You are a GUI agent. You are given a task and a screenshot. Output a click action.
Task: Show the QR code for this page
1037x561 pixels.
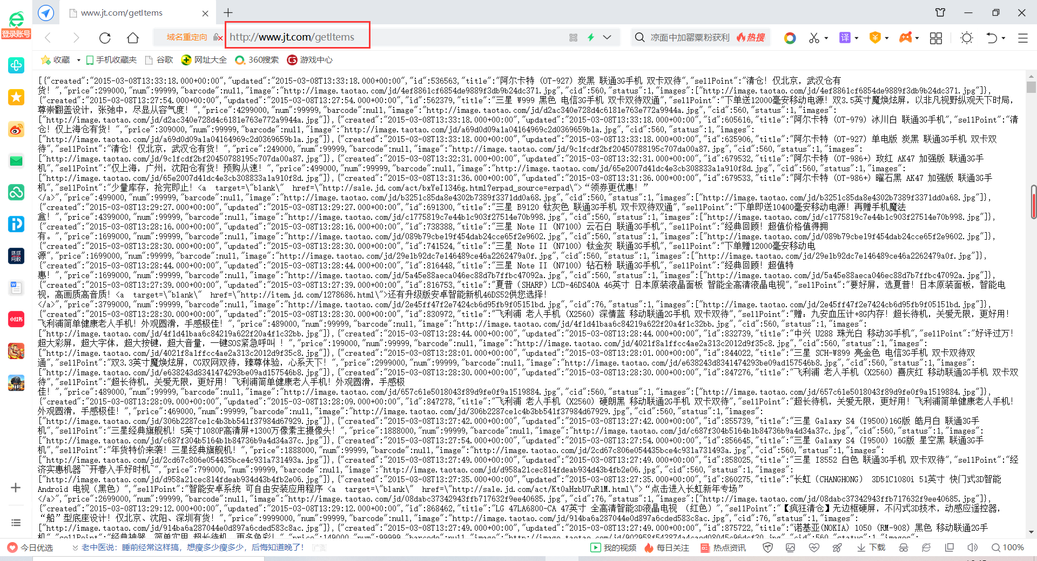pyautogui.click(x=574, y=37)
